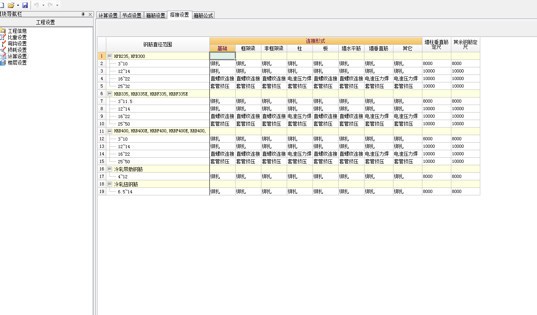
Task: Select the 4~12 diameter row label
Action: [x=123, y=176]
